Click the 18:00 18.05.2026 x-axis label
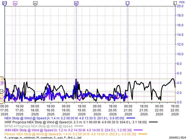 pyautogui.click(x=51, y=110)
